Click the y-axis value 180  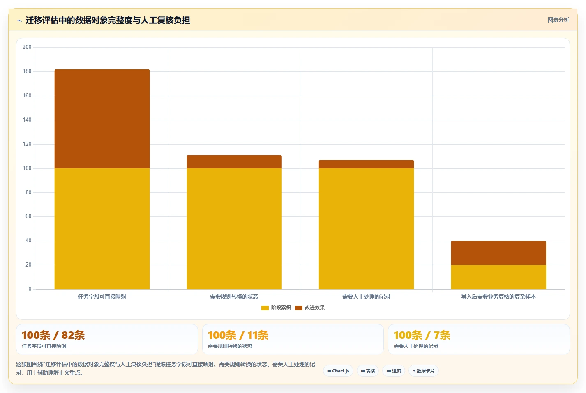click(27, 71)
